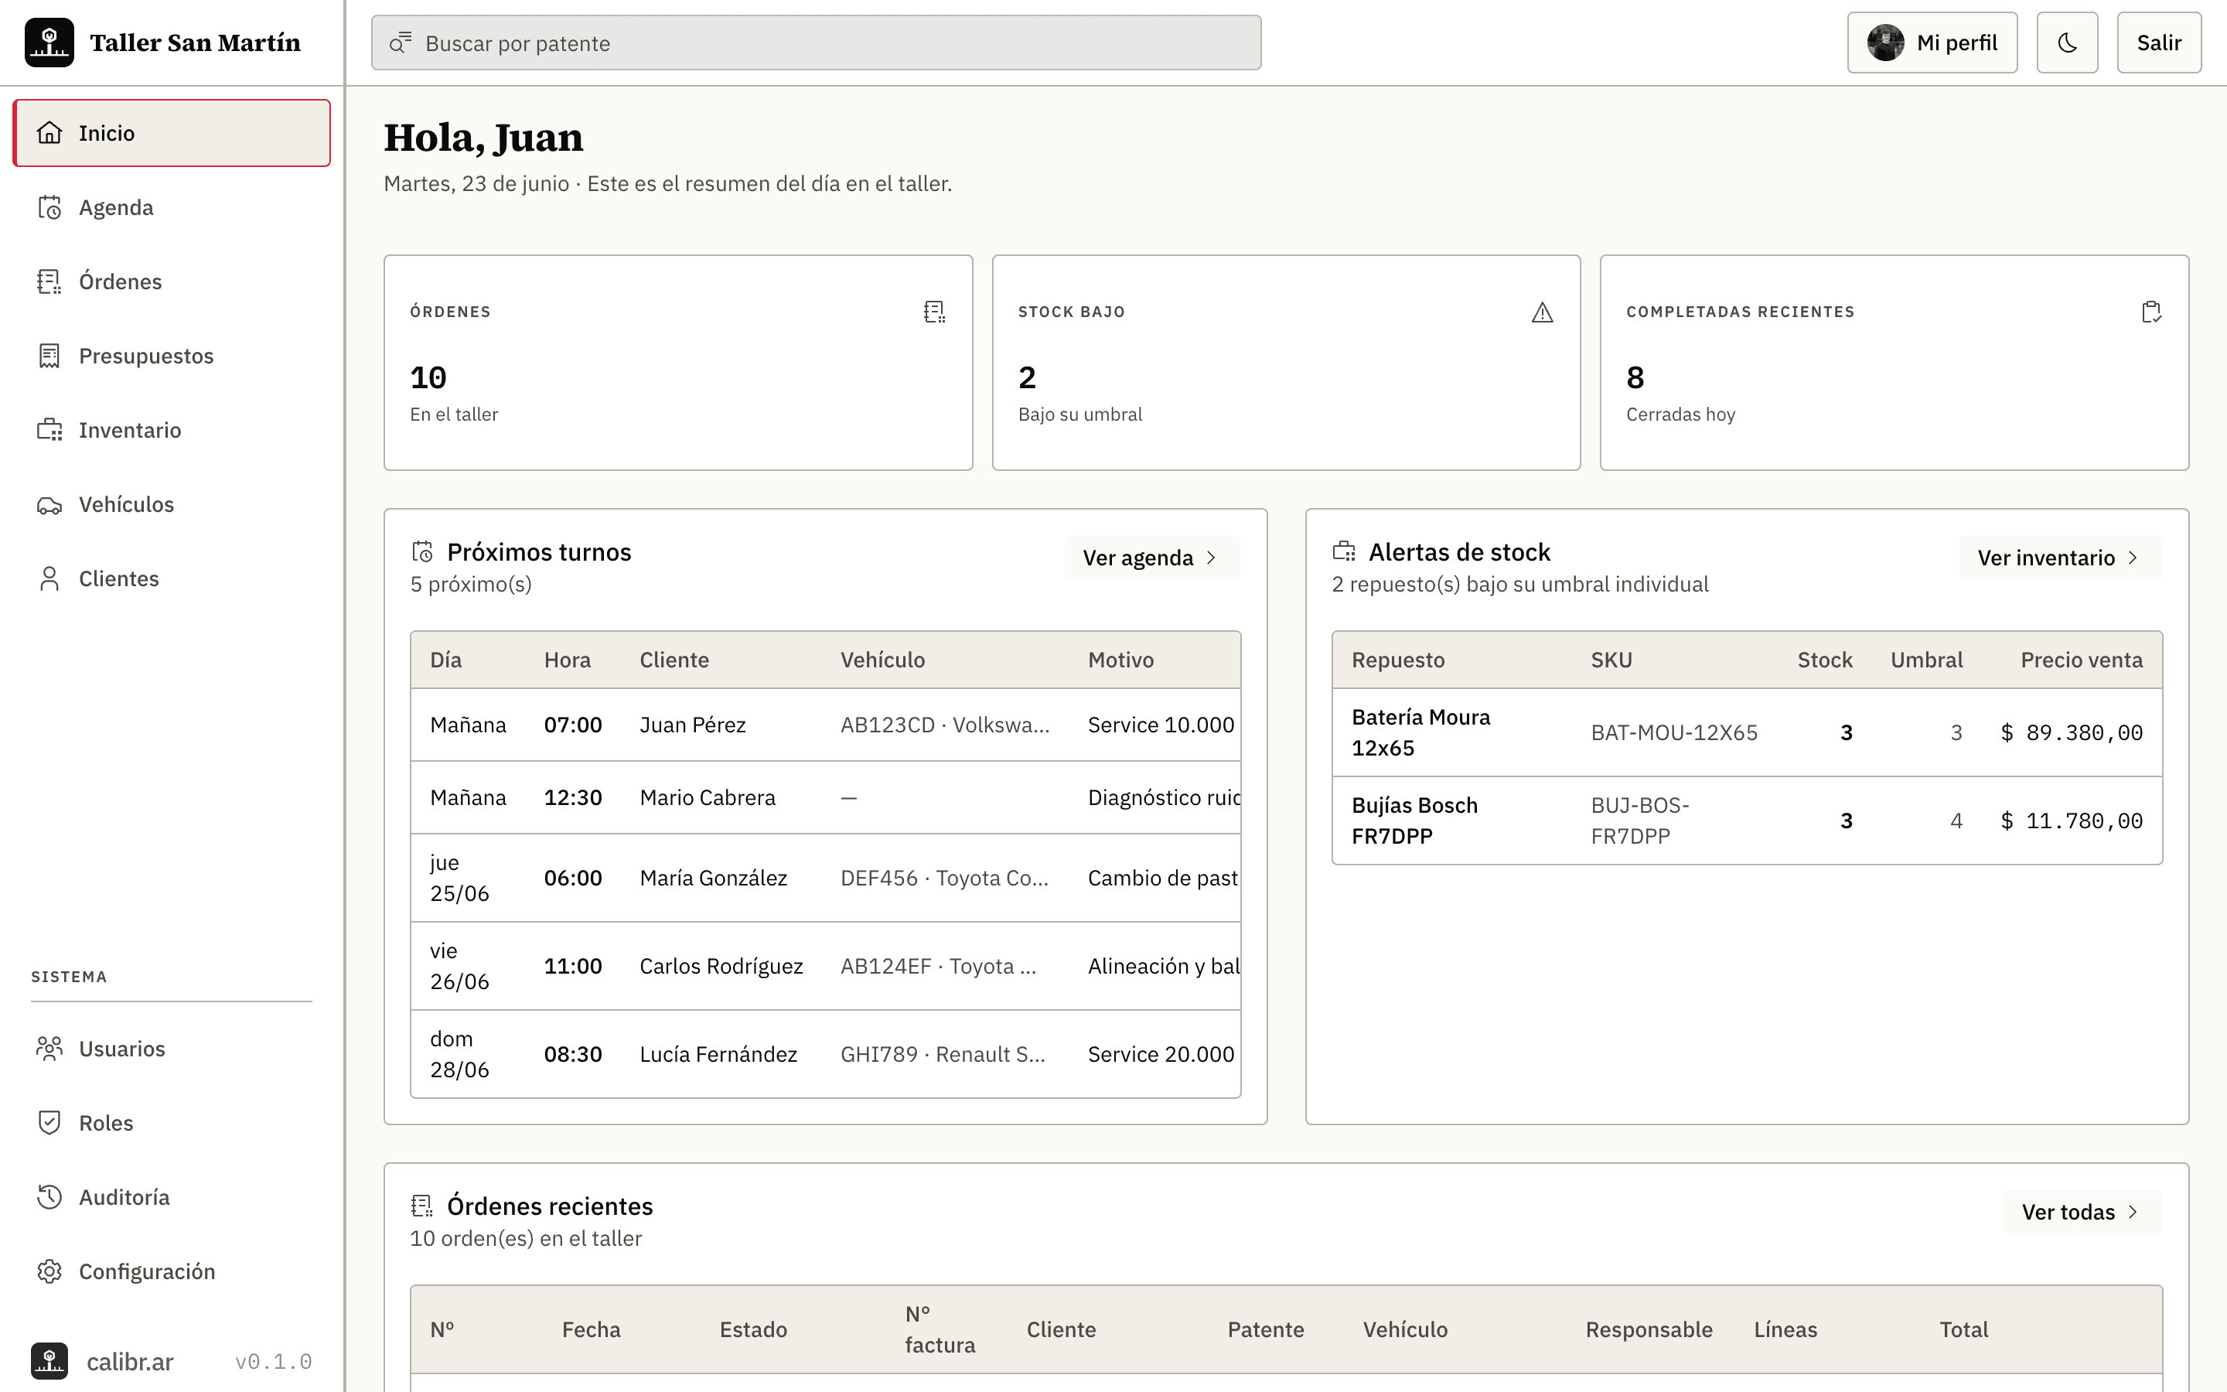
Task: Select Presupuestos in the sidebar
Action: [x=171, y=356]
